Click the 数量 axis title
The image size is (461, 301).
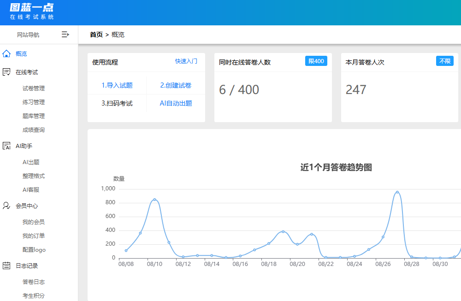click(119, 179)
